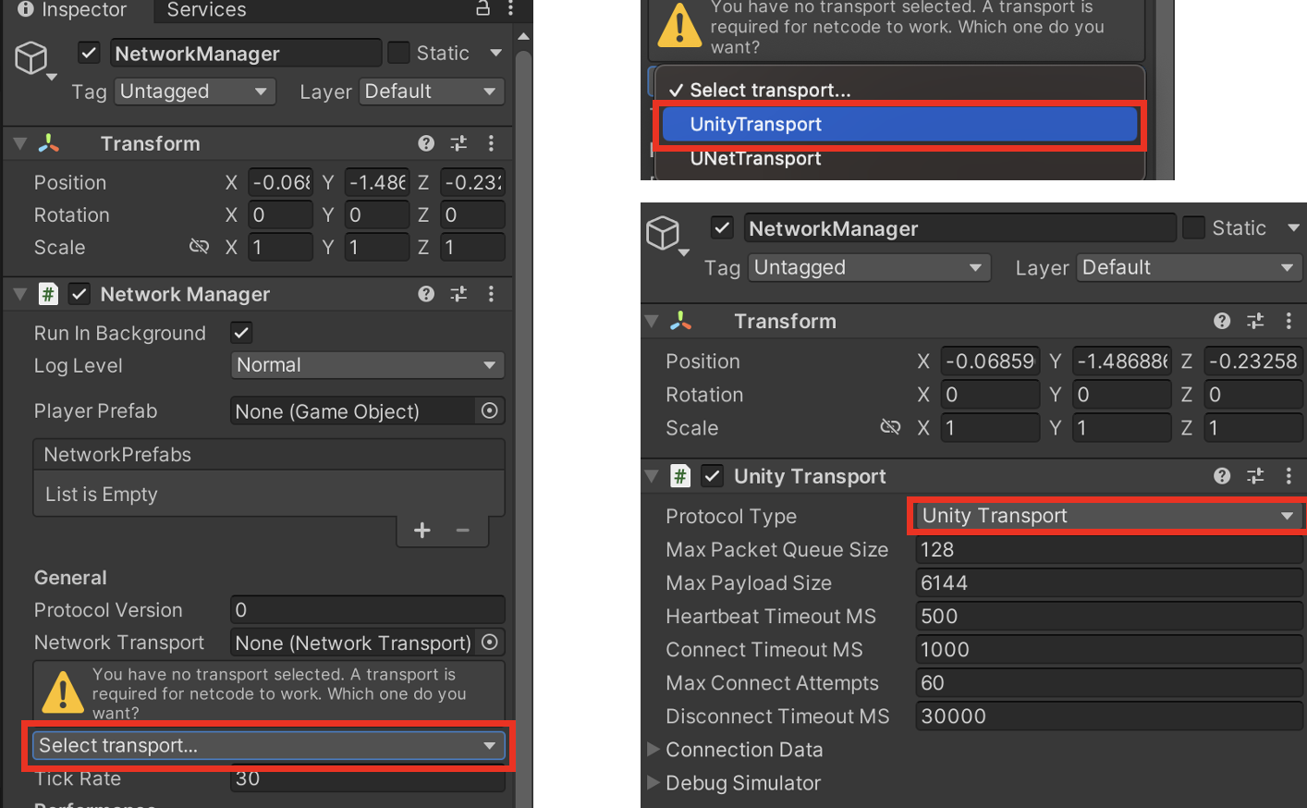Click the Transform axes icon in right Inspector
1307x808 pixels.
(680, 321)
